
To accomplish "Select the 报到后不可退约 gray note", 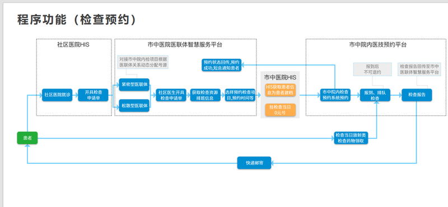I will [372, 69].
